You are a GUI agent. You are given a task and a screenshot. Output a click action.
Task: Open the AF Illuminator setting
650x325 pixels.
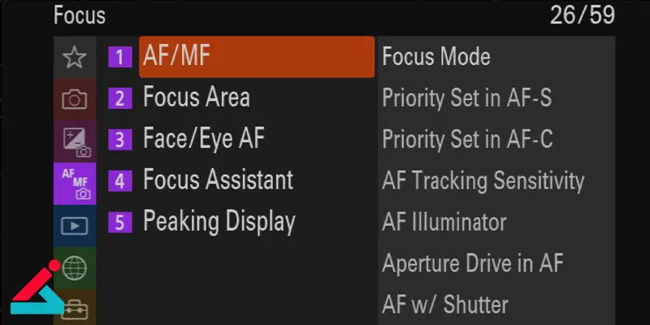[x=444, y=222]
